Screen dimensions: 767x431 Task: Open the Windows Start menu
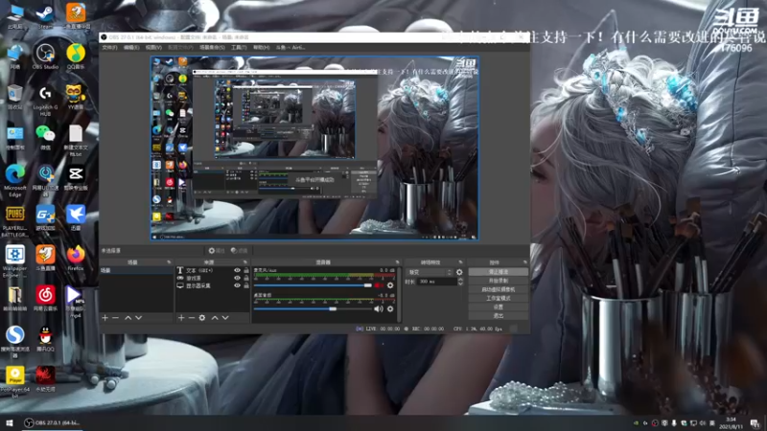(10, 422)
